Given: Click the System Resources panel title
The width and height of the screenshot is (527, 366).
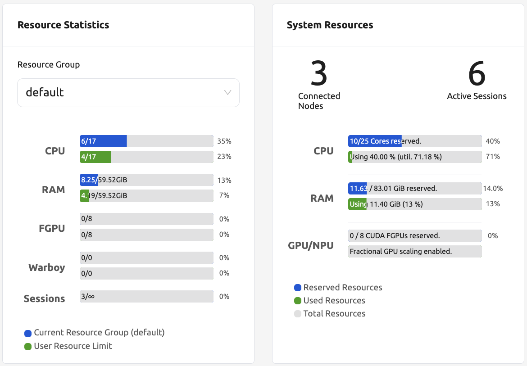Looking at the screenshot, I should point(330,25).
